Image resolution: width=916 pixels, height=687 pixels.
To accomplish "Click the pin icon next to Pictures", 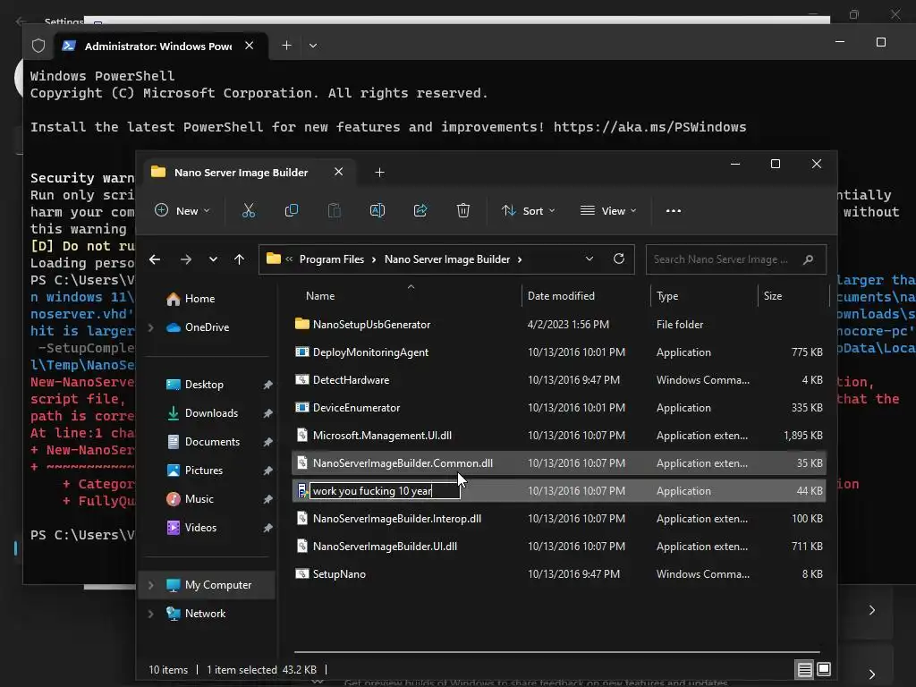I will (267, 471).
